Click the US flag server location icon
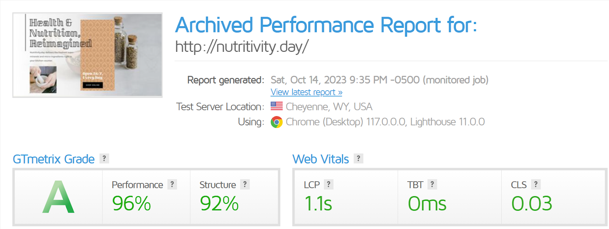The image size is (609, 229). (276, 106)
